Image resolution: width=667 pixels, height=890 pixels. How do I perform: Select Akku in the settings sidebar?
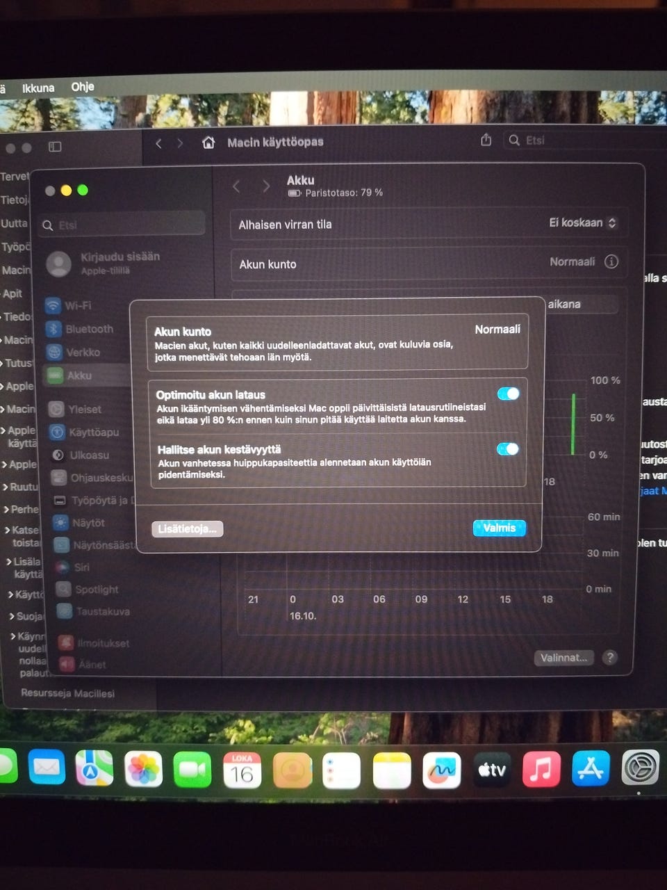pos(86,375)
